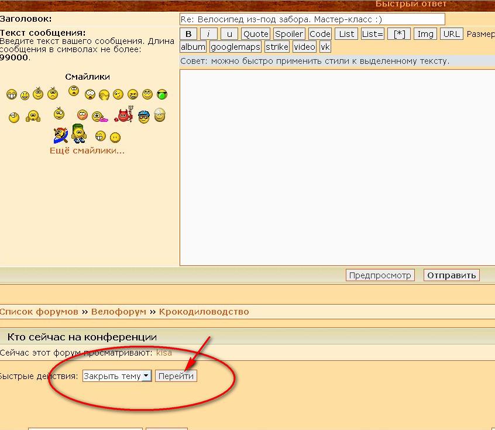The image size is (495, 430).
Task: Open the quick actions dropdown 'Закрыть тему'
Action: (x=117, y=376)
